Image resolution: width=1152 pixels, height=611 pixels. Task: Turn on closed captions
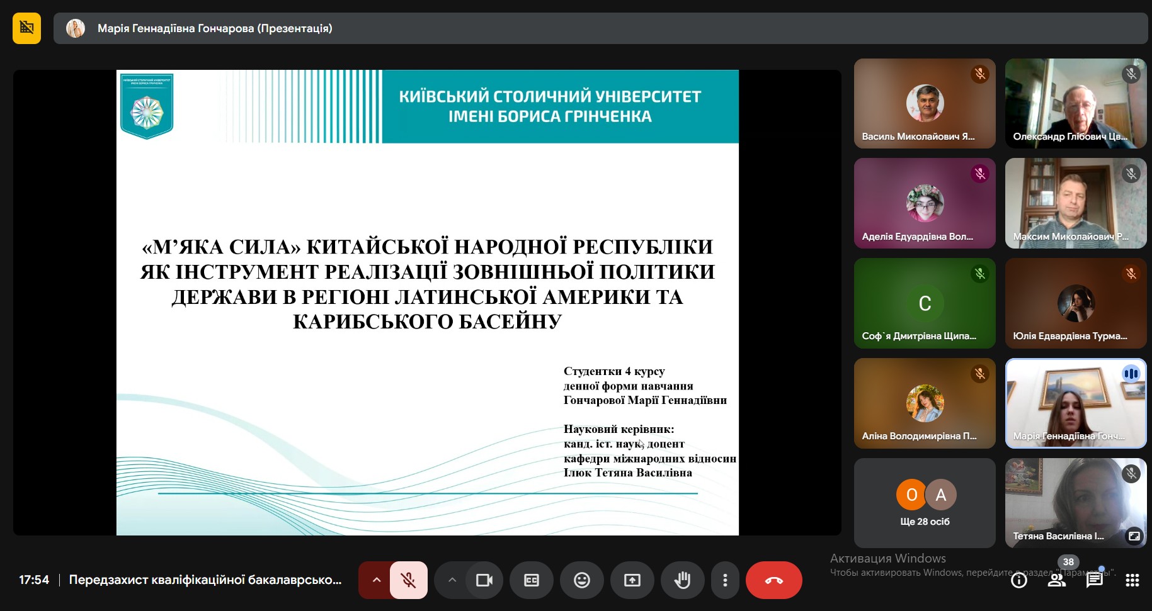click(531, 580)
